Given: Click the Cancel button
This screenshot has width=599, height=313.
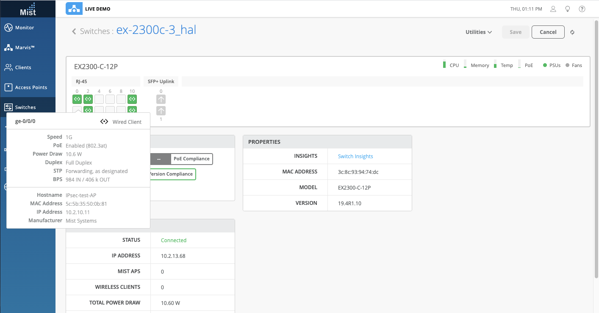Looking at the screenshot, I should (548, 32).
